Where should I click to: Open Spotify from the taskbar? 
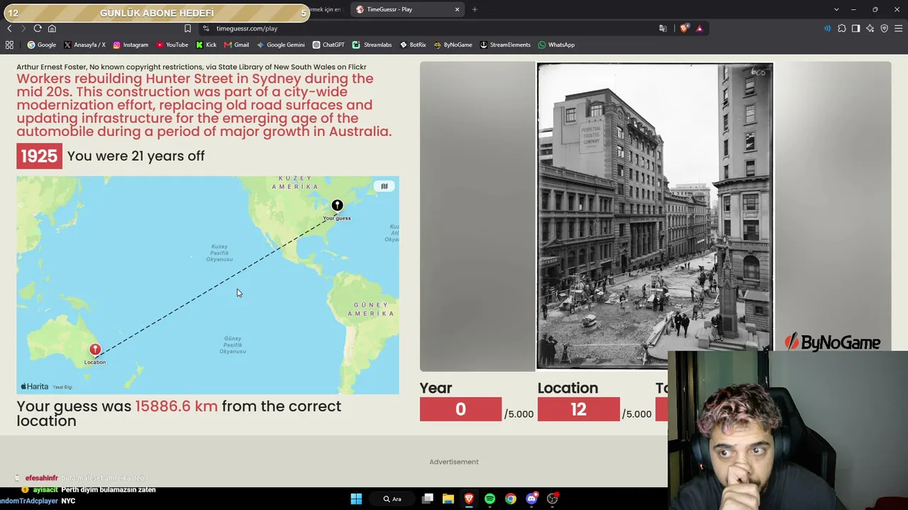click(489, 499)
